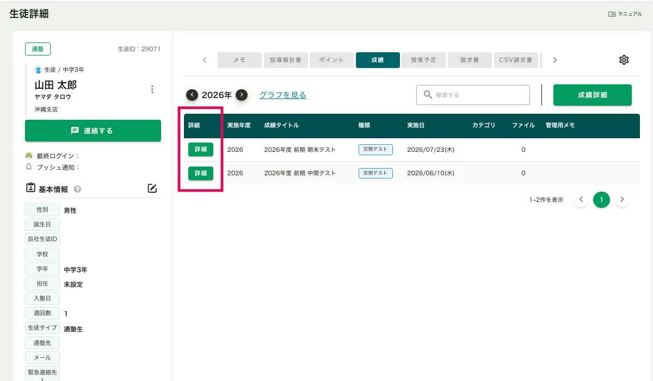Follow the グラフを見る link
Image resolution: width=653 pixels, height=381 pixels.
[x=282, y=95]
